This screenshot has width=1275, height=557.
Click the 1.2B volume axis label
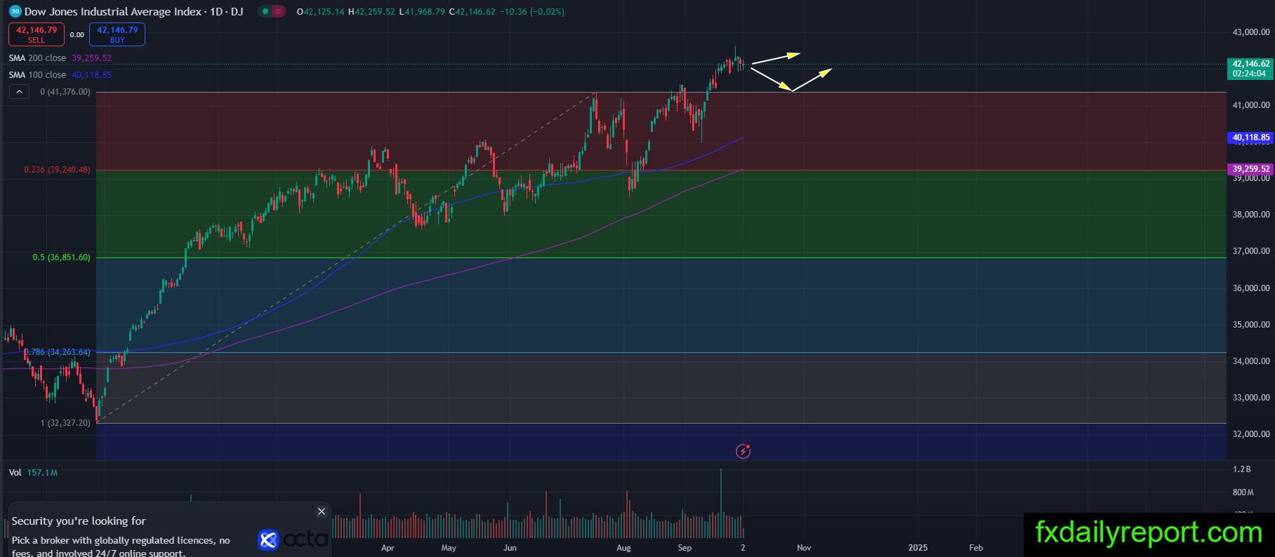point(1242,469)
